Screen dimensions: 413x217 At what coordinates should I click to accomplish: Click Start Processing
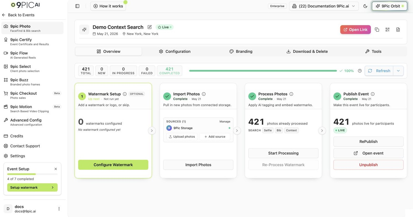(283, 153)
